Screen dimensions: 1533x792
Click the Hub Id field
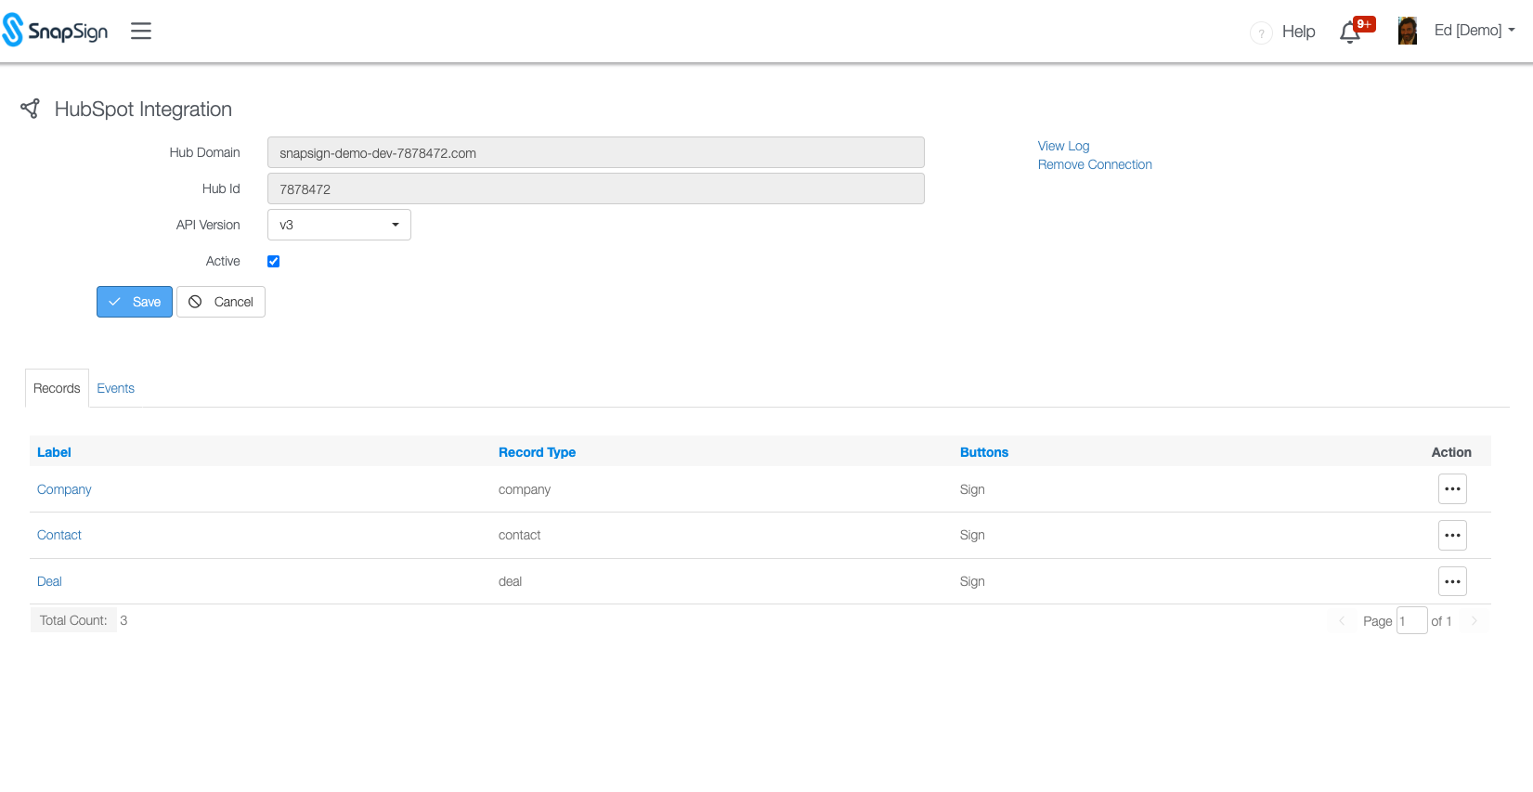tap(596, 188)
